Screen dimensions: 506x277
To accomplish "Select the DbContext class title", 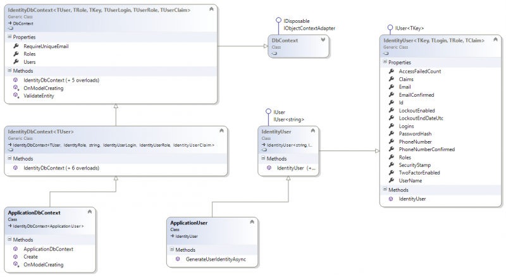I will (x=285, y=40).
